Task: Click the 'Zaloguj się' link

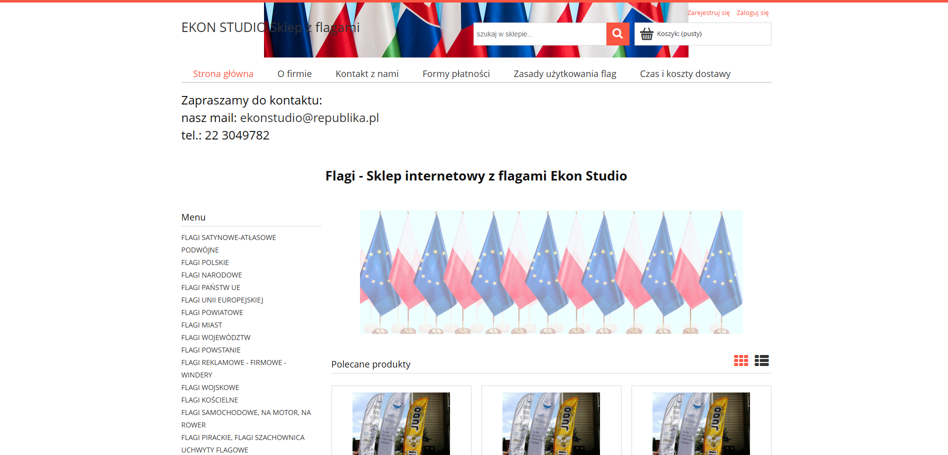Action: pos(752,13)
